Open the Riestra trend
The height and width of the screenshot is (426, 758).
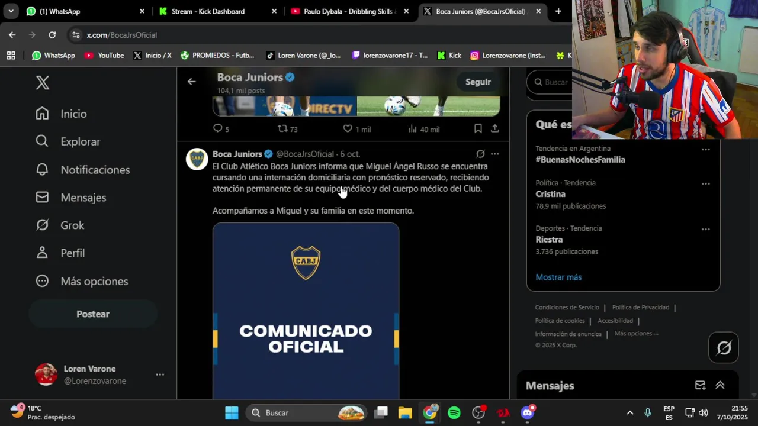click(x=549, y=240)
